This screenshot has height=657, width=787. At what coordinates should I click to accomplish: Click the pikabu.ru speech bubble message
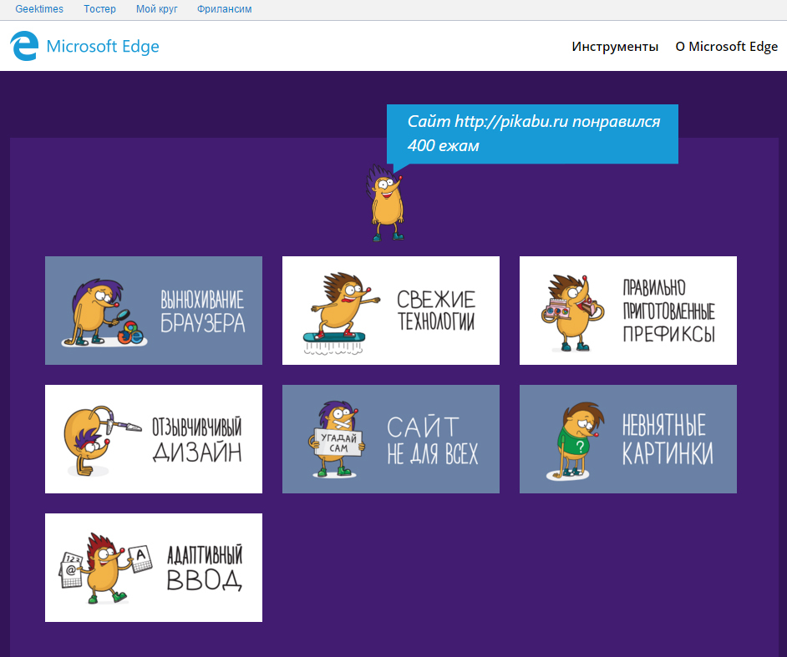click(x=533, y=134)
